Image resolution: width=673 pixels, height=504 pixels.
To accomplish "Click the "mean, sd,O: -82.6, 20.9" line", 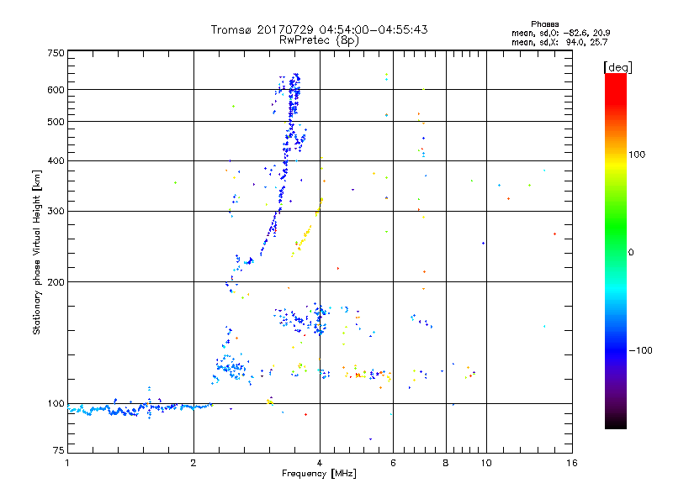I will pos(560,33).
